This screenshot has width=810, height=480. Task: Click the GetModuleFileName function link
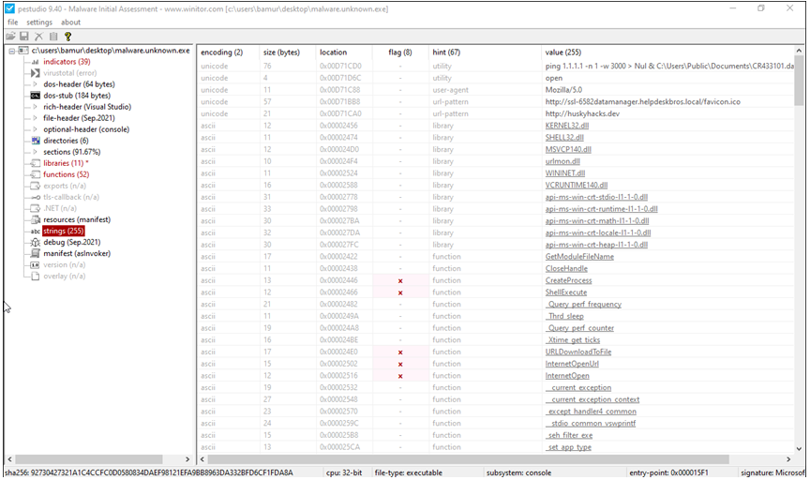[x=579, y=257]
